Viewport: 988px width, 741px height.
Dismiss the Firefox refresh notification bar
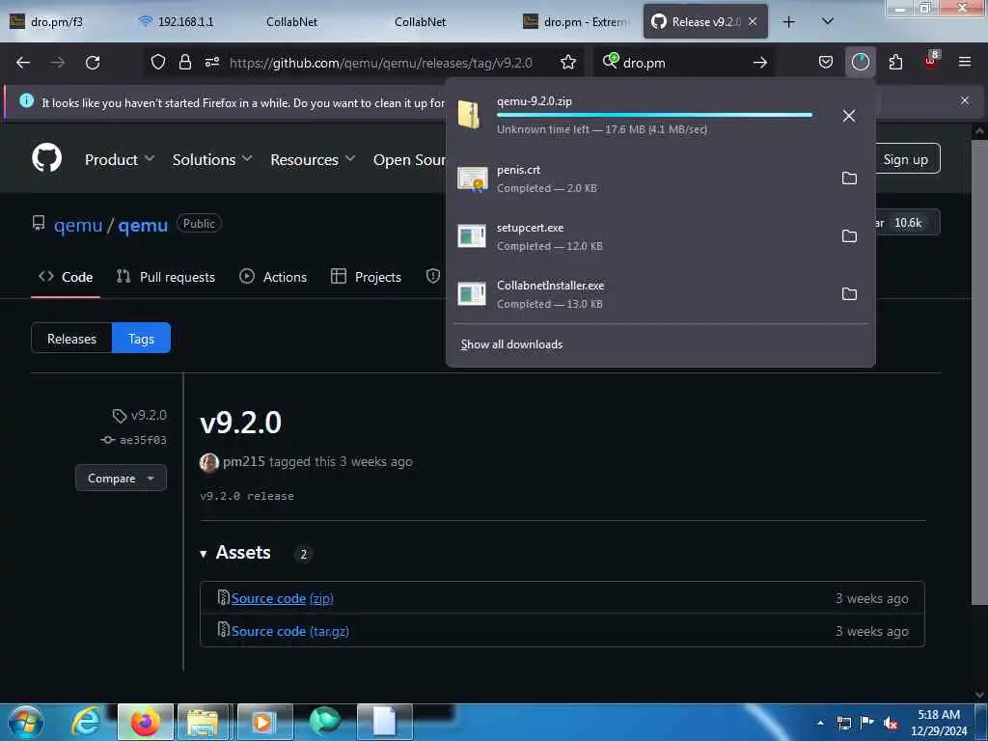tap(964, 100)
